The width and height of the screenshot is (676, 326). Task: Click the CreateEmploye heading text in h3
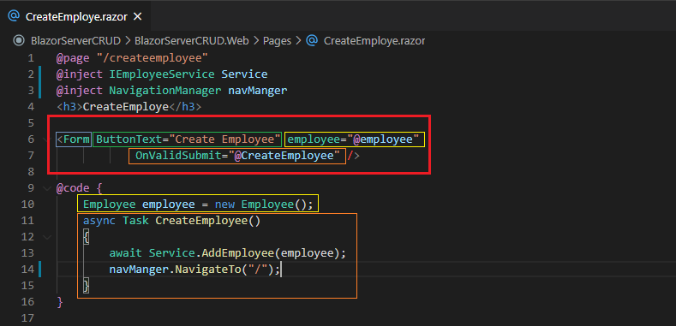(x=125, y=107)
